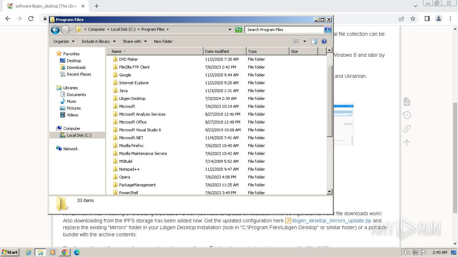458x257 pixels.
Task: Reload the page in Chrome
Action: (x=31, y=19)
